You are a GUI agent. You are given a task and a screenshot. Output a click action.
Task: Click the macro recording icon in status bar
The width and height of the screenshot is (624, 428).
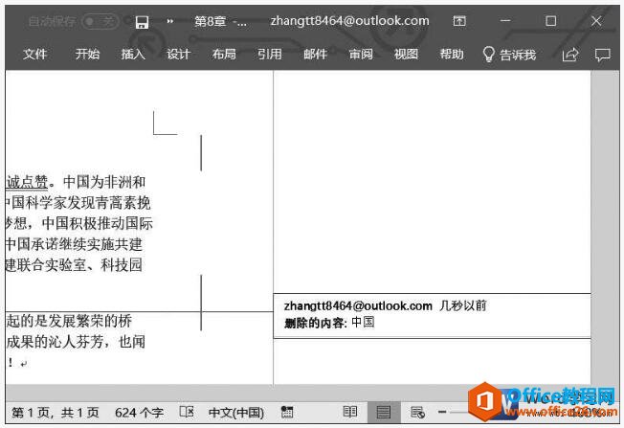[x=287, y=412]
